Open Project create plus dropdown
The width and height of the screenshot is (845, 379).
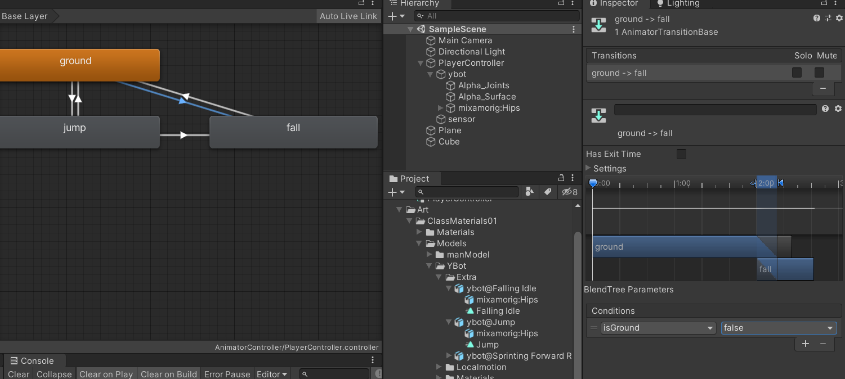click(396, 192)
